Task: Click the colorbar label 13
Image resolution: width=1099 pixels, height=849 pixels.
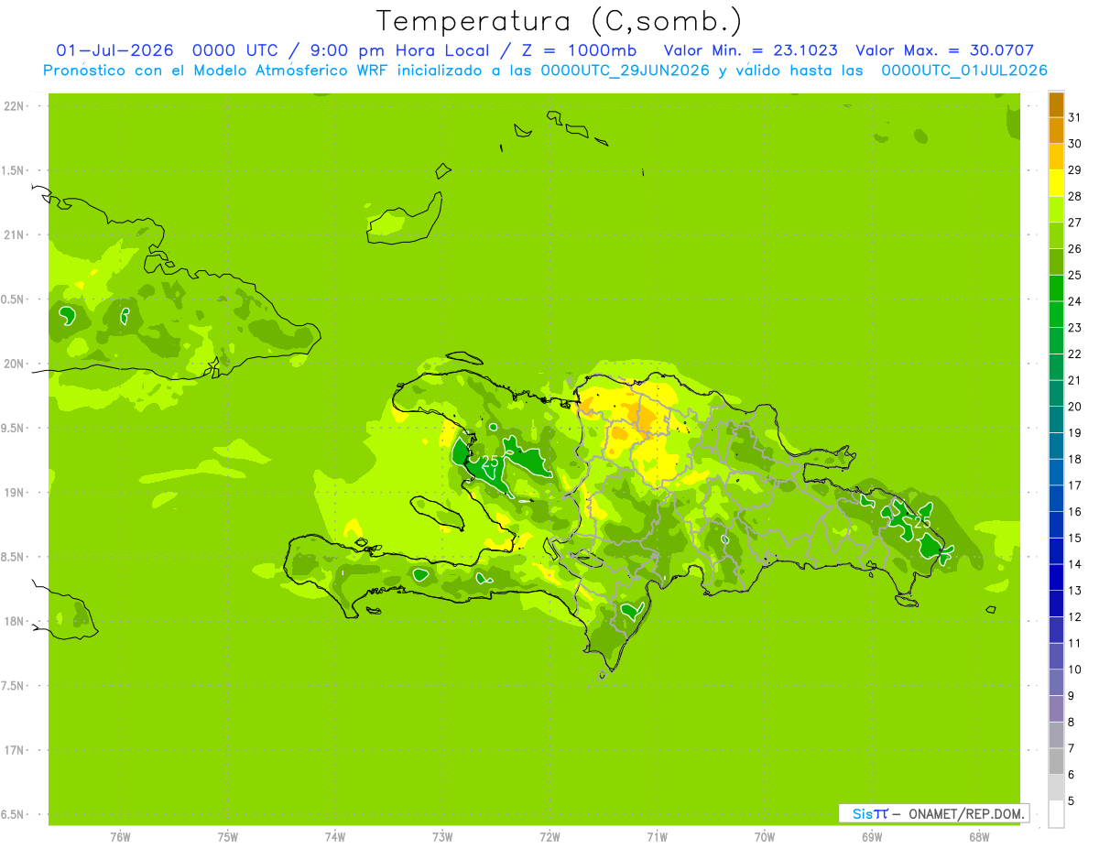Action: [1074, 591]
